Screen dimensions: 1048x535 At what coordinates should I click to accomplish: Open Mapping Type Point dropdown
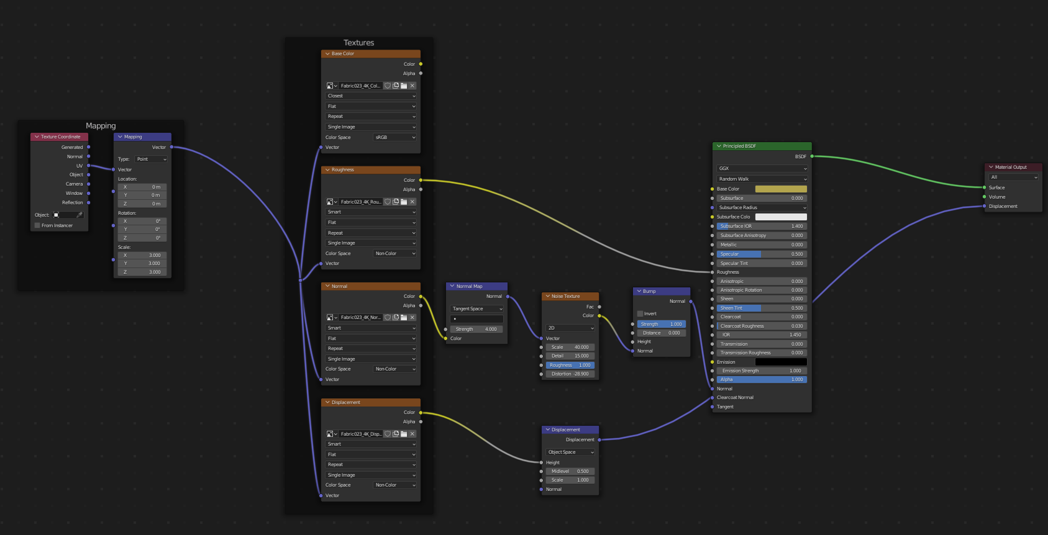152,159
